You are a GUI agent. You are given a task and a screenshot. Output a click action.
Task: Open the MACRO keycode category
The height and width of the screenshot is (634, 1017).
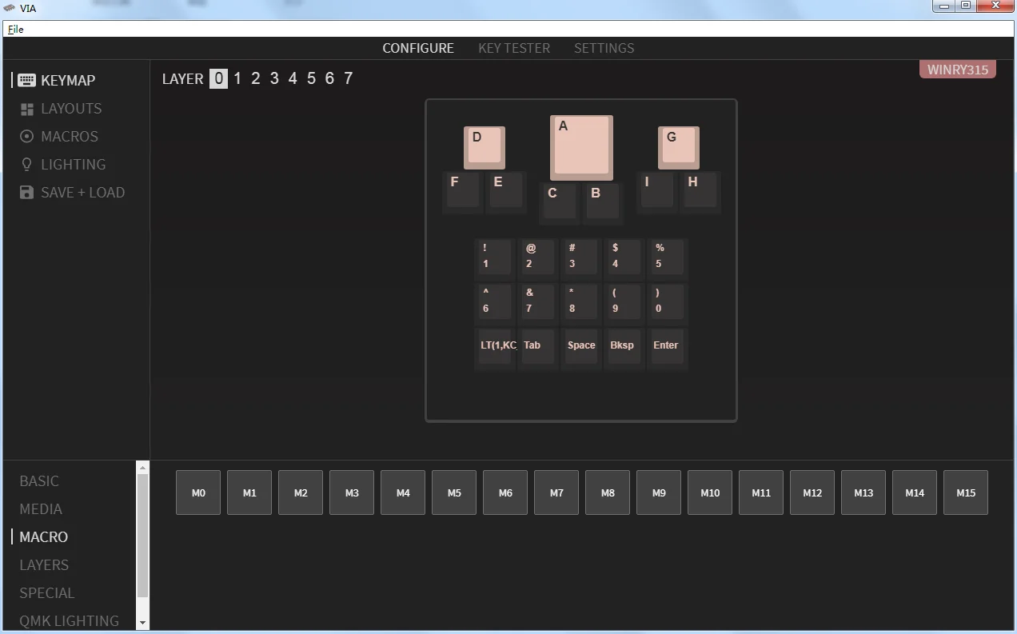[x=44, y=537]
